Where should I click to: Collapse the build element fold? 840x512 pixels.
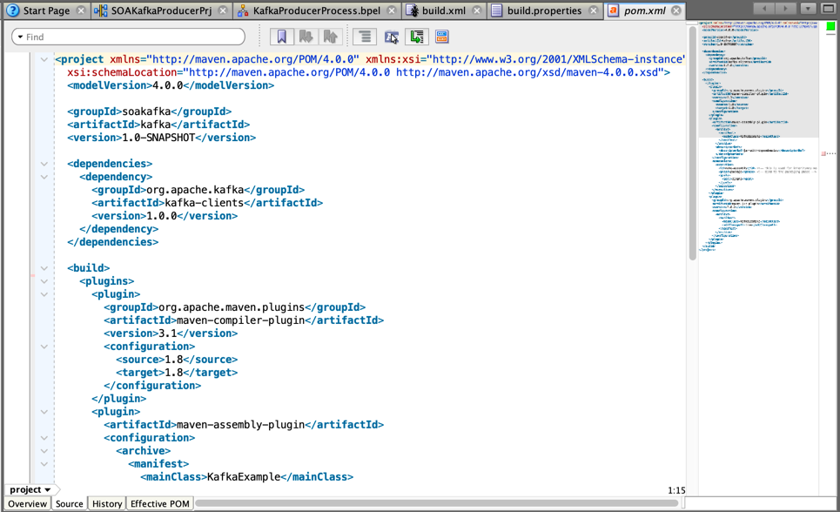click(44, 268)
